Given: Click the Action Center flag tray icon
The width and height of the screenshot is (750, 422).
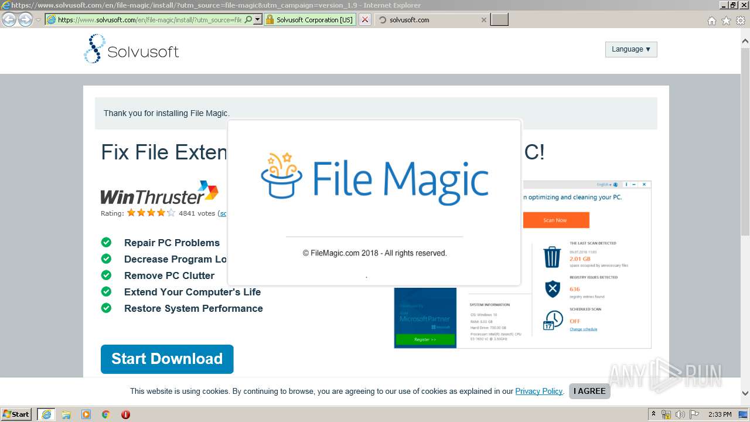Looking at the screenshot, I should 694,414.
